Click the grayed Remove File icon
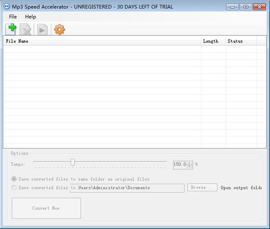This screenshot has width=270, height=229. 26,29
